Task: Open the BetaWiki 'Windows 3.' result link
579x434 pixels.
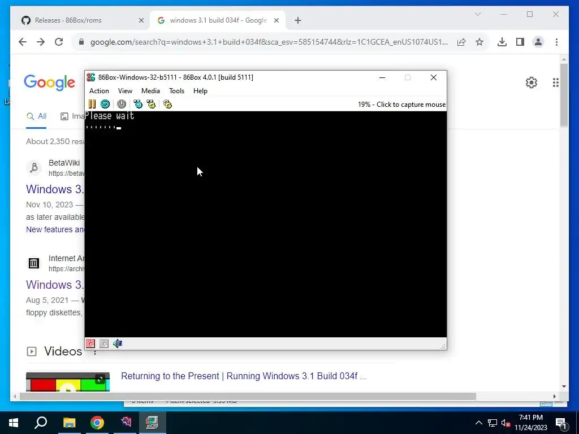Action: [x=55, y=189]
